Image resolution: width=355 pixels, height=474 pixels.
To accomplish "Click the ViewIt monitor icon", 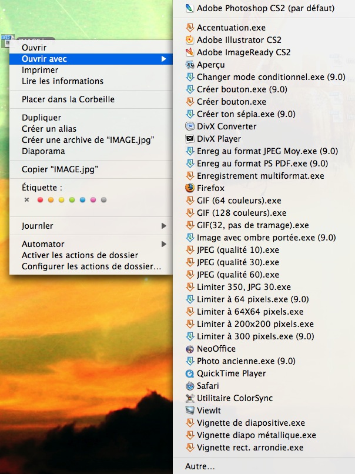I will [x=189, y=410].
